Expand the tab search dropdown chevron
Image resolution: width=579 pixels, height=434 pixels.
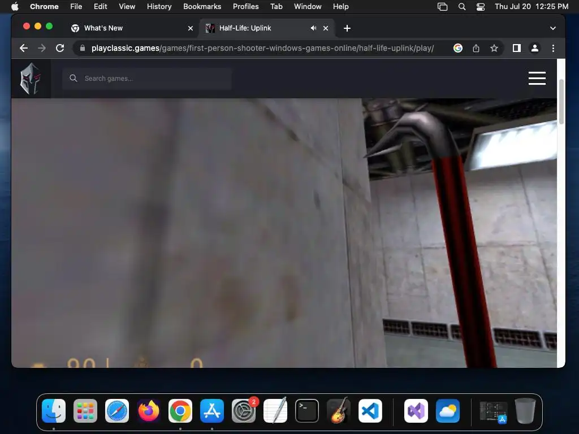pyautogui.click(x=553, y=28)
